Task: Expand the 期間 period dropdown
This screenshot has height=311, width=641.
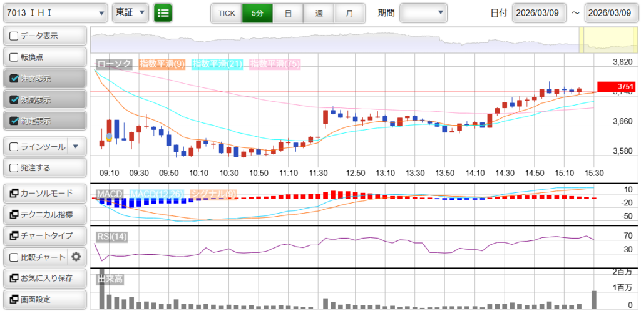Action: point(424,12)
